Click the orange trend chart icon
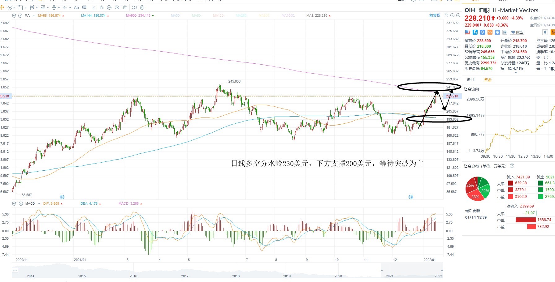 pyautogui.click(x=490, y=32)
